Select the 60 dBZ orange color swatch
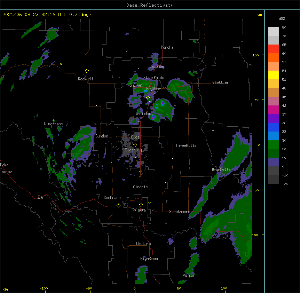 274,57
